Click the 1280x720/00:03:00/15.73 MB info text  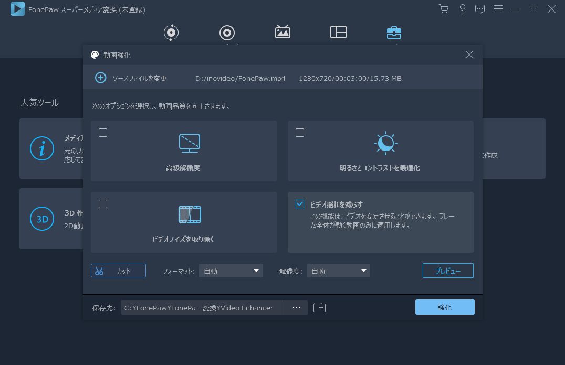(350, 79)
